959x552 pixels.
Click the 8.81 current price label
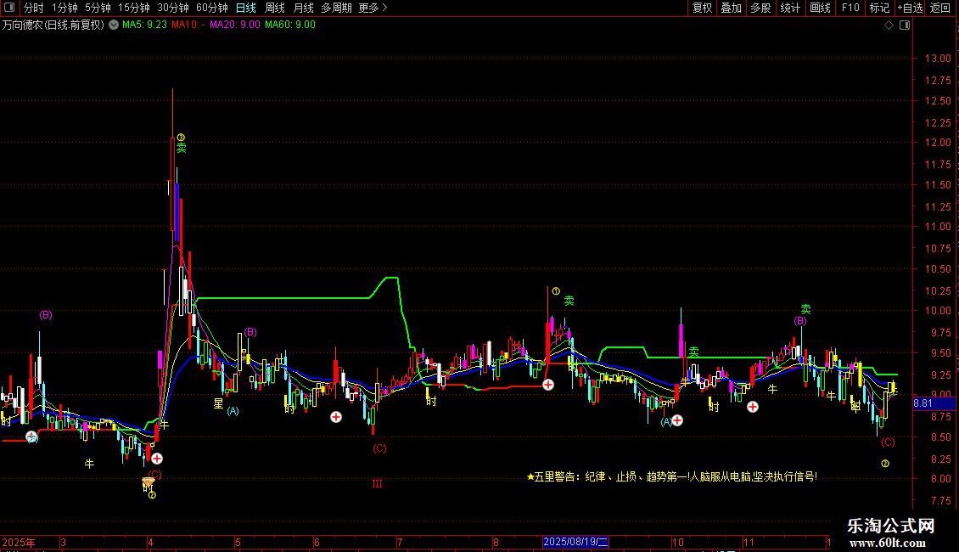coord(923,404)
